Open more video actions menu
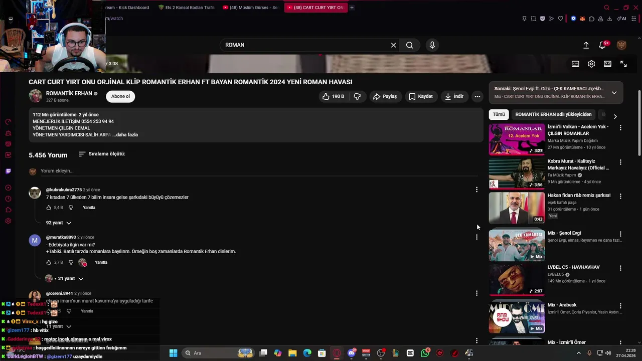Screen dimensions: 642x361 coord(477,96)
